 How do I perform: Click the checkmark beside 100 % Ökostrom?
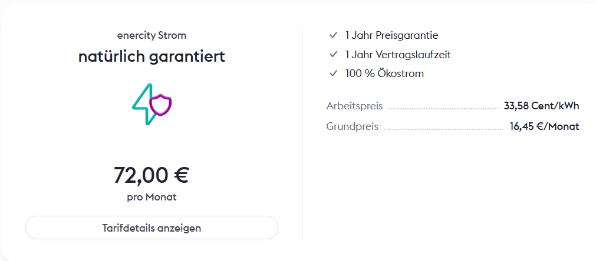[333, 73]
